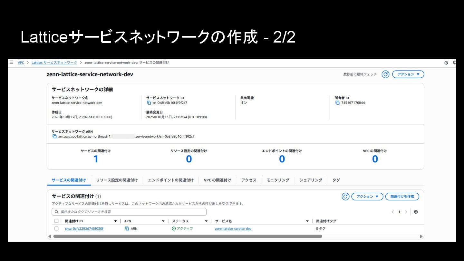Image resolution: width=464 pixels, height=261 pixels.
Task: Switch to リソース設定の関連付け tab
Action: click(117, 180)
